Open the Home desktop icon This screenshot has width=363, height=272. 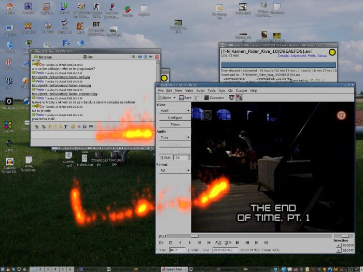click(x=9, y=8)
